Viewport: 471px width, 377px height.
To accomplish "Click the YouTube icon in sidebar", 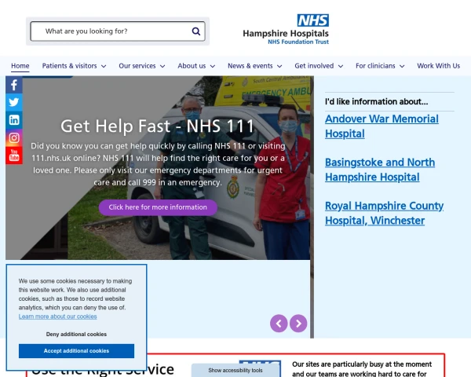I will [x=14, y=156].
